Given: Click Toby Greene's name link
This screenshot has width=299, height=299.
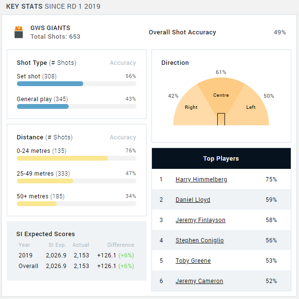Looking at the screenshot, I should [x=193, y=261].
